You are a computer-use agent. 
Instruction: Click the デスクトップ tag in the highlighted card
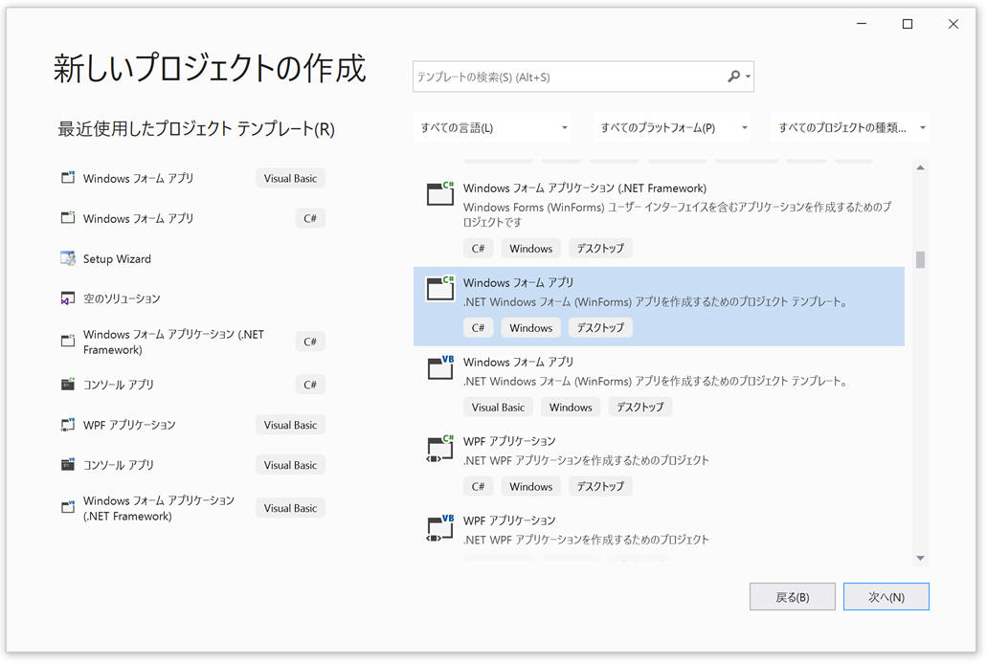pyautogui.click(x=600, y=328)
